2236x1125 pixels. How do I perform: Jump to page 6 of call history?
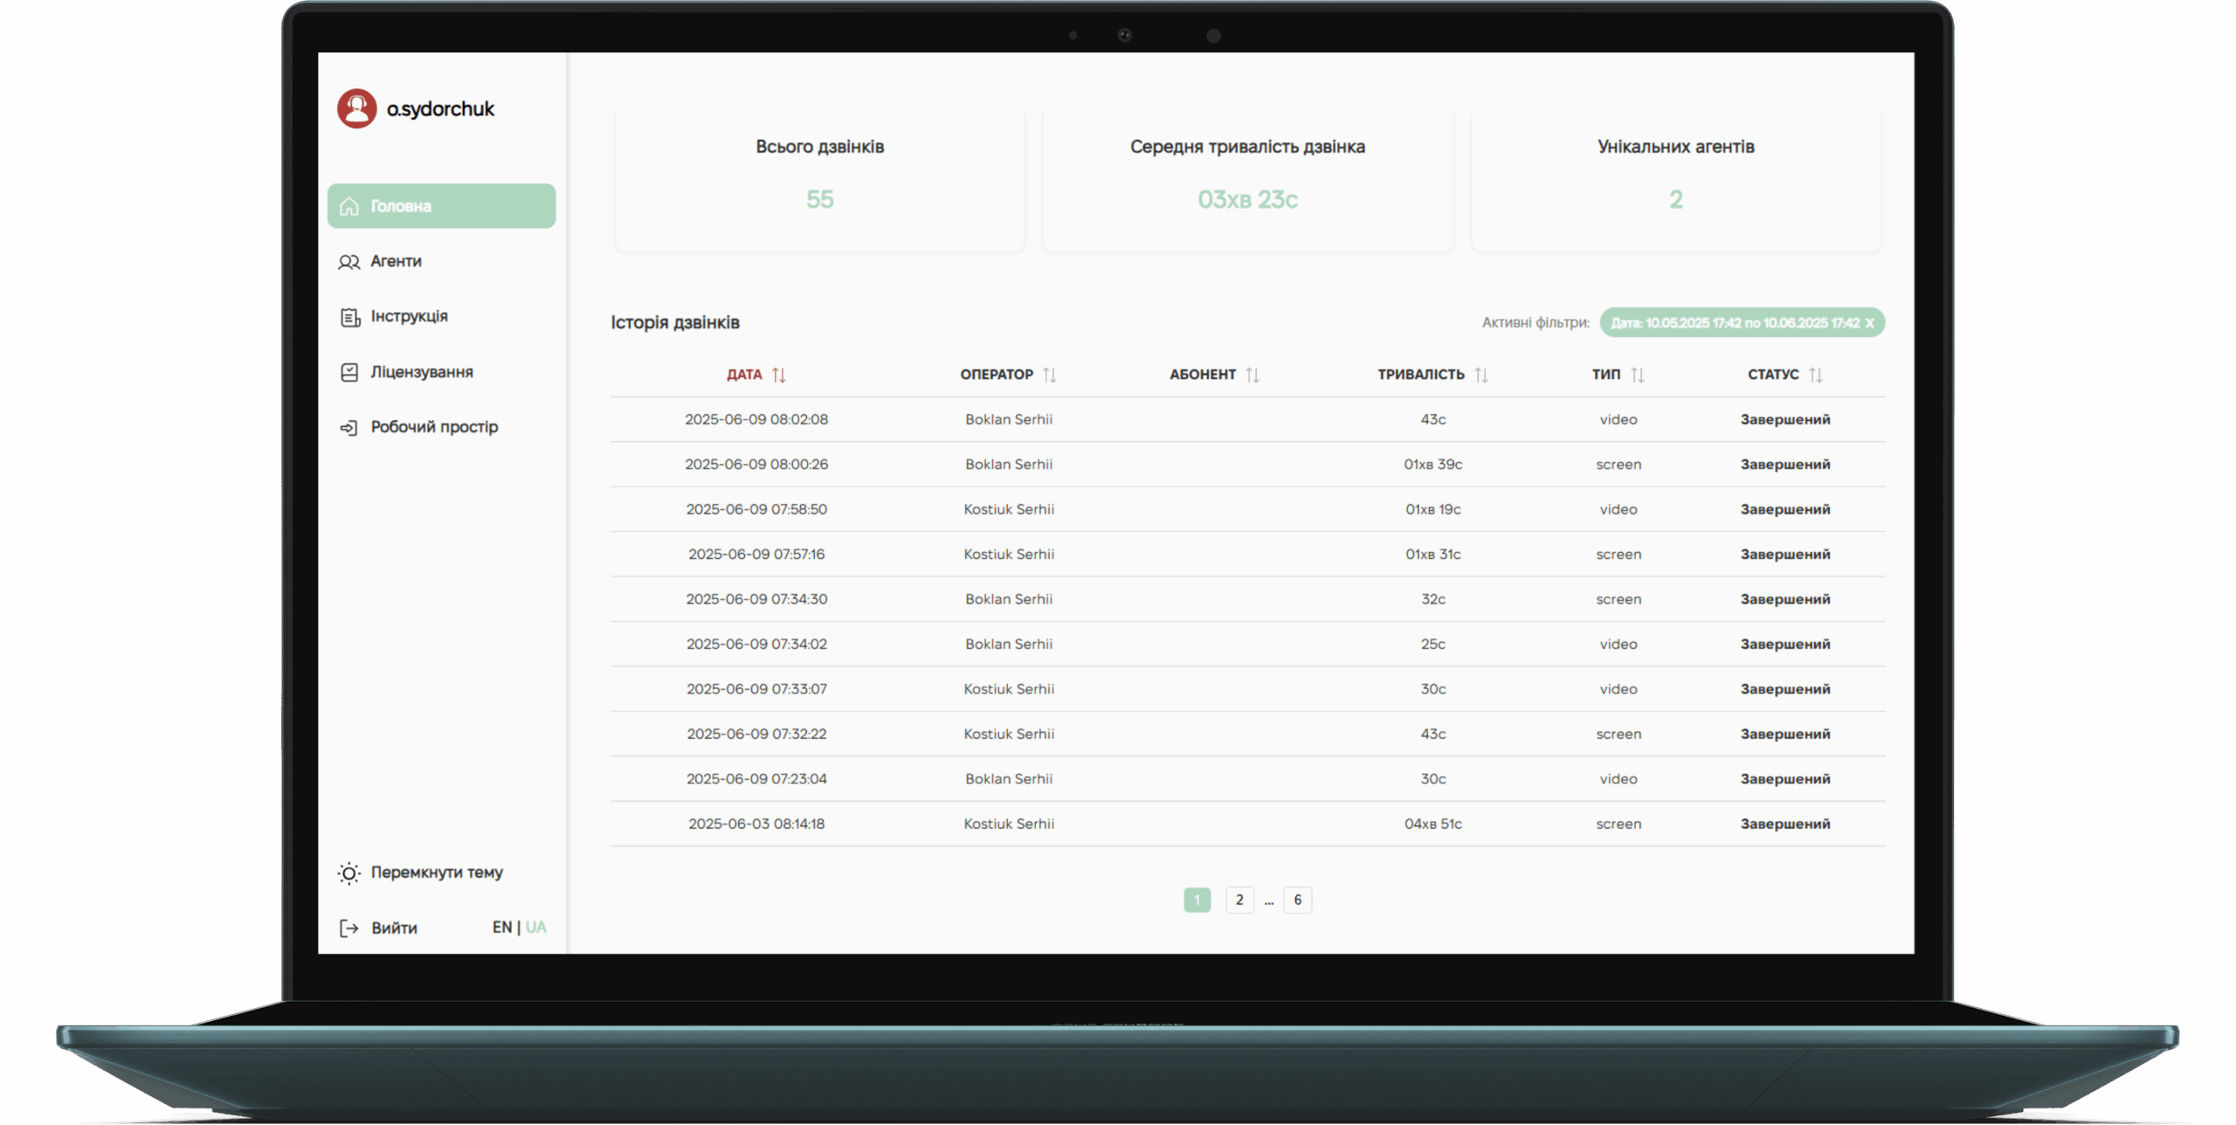pos(1297,900)
